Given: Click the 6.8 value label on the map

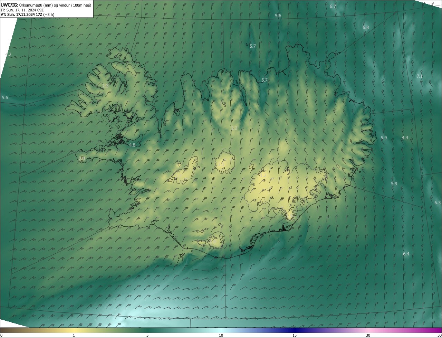Looking at the screenshot, I should click(x=366, y=27).
